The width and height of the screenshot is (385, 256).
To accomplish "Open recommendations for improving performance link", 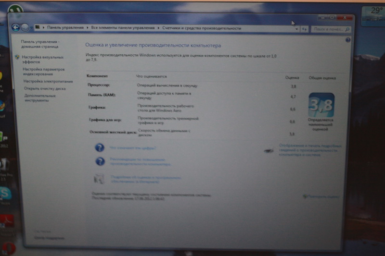I will (x=140, y=162).
